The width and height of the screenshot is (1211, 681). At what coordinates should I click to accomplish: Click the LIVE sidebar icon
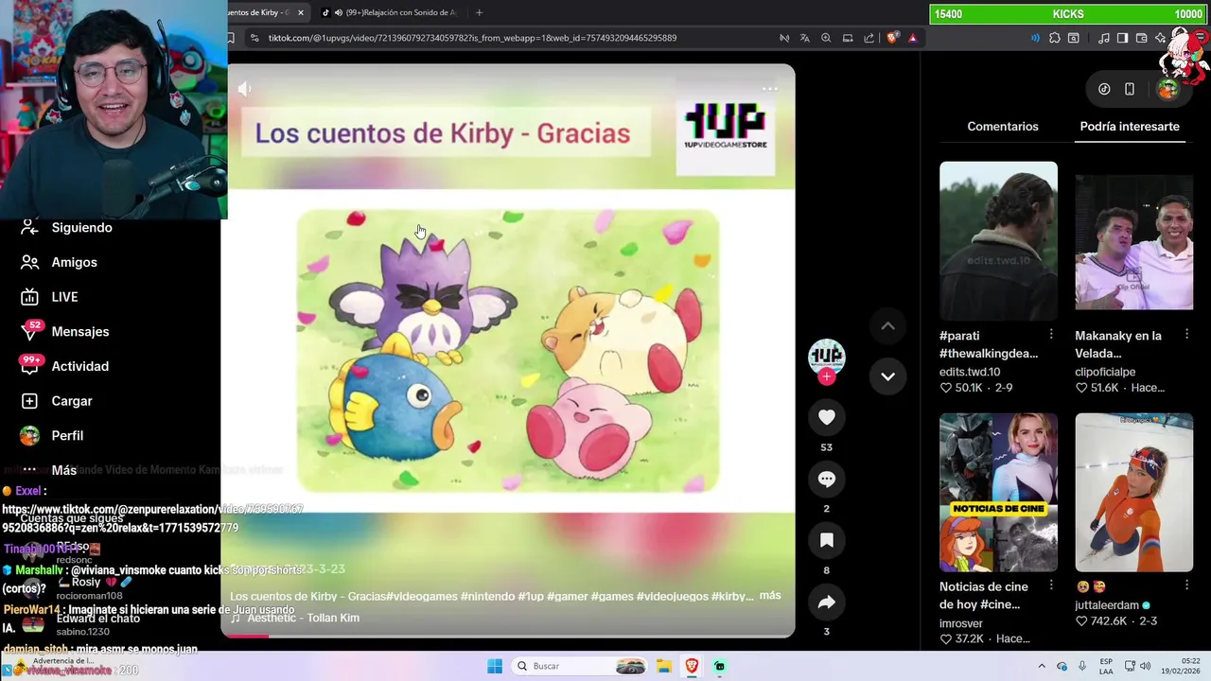tap(29, 297)
